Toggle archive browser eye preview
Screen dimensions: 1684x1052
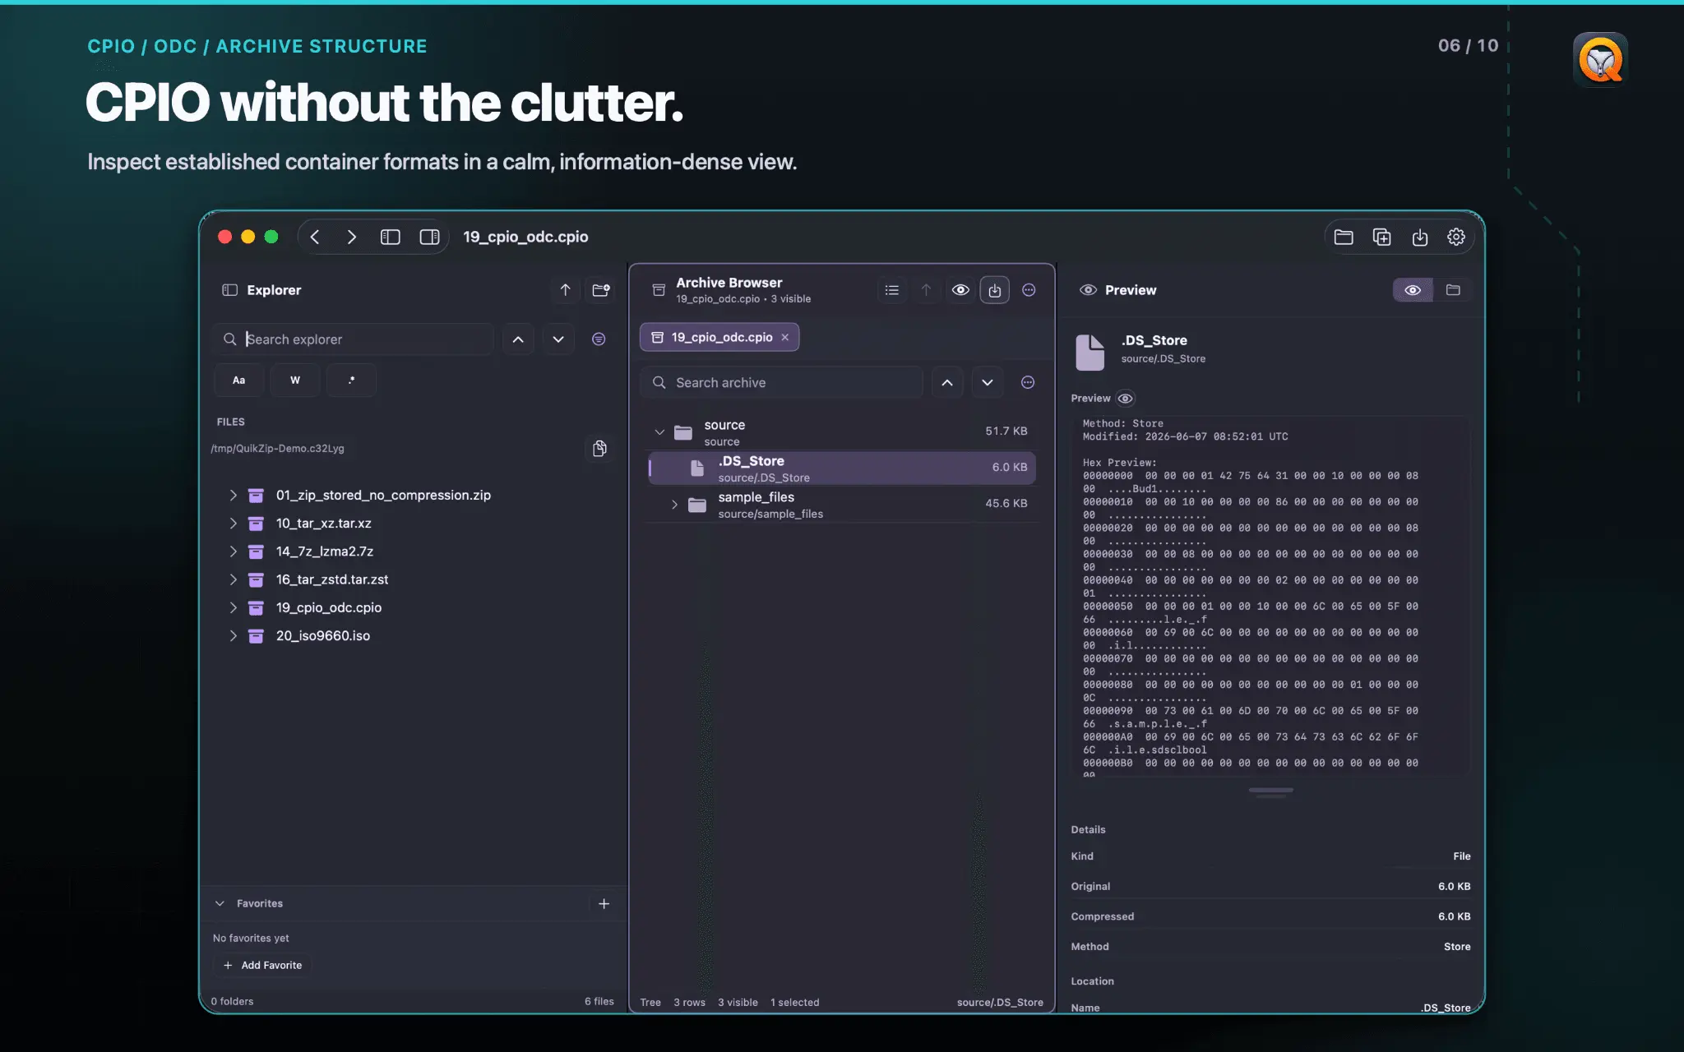[x=960, y=290]
